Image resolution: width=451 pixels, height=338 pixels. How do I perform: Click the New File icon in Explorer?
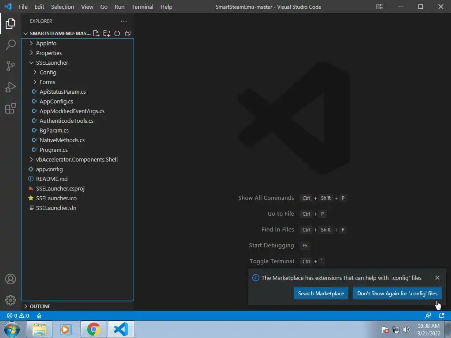[x=96, y=33]
